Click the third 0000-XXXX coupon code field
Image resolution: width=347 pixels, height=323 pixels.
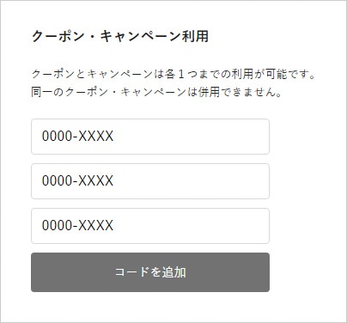[x=150, y=226]
